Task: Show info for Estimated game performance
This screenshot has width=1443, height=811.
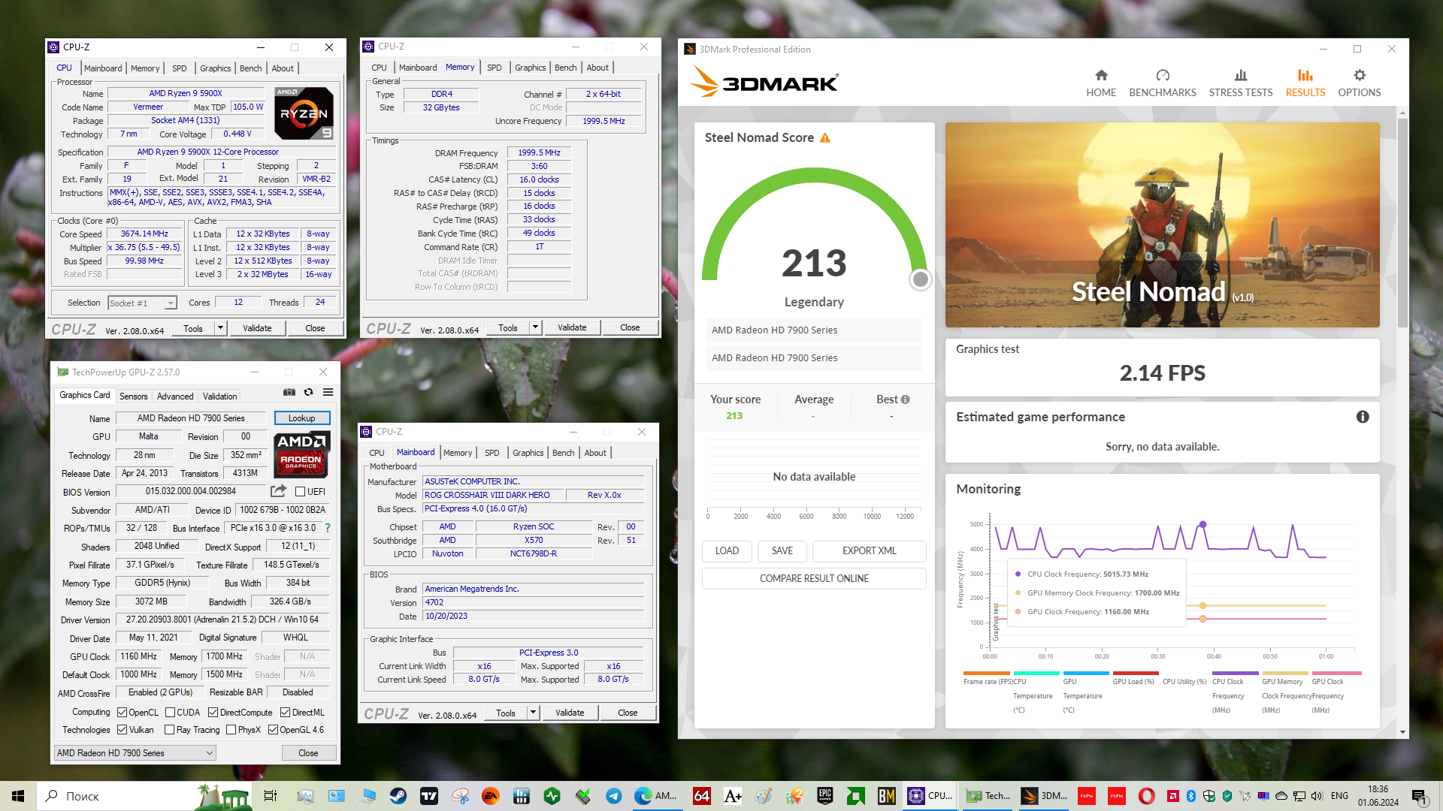Action: pos(1363,417)
